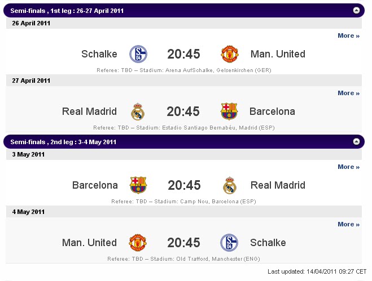
Task: Select Real Madrid team name on 3 May
Action: [x=278, y=185]
